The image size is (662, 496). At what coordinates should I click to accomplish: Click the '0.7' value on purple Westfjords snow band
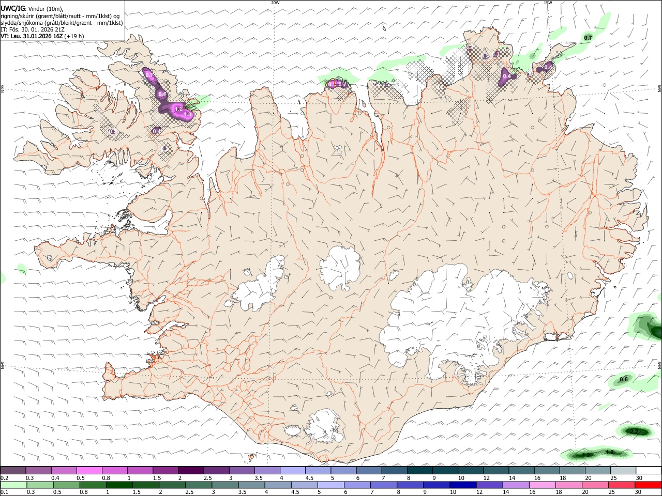tap(149, 75)
